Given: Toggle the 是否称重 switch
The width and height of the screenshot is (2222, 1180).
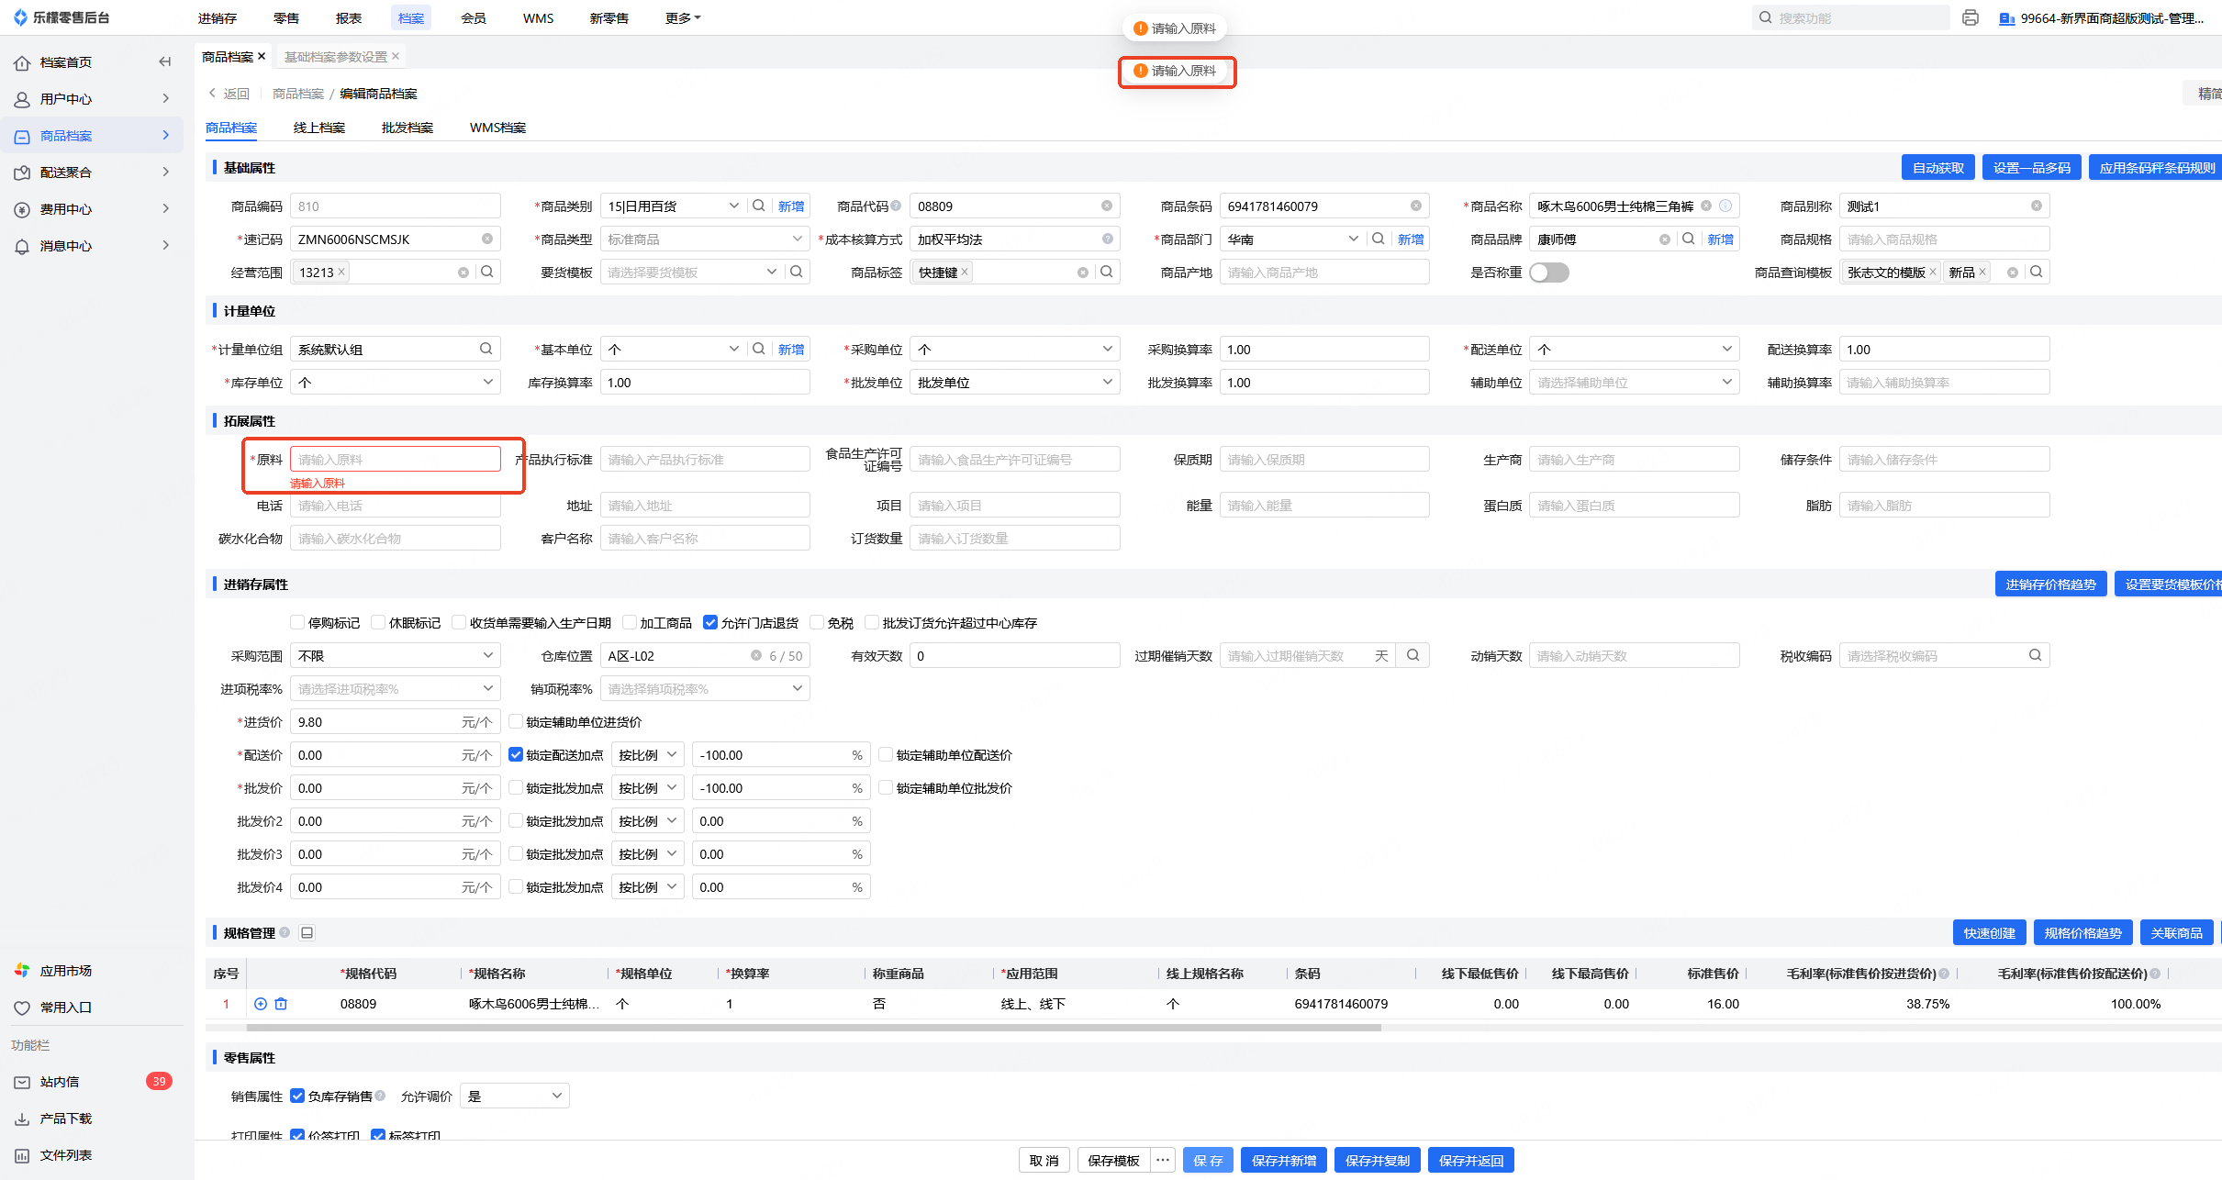Looking at the screenshot, I should pos(1548,273).
